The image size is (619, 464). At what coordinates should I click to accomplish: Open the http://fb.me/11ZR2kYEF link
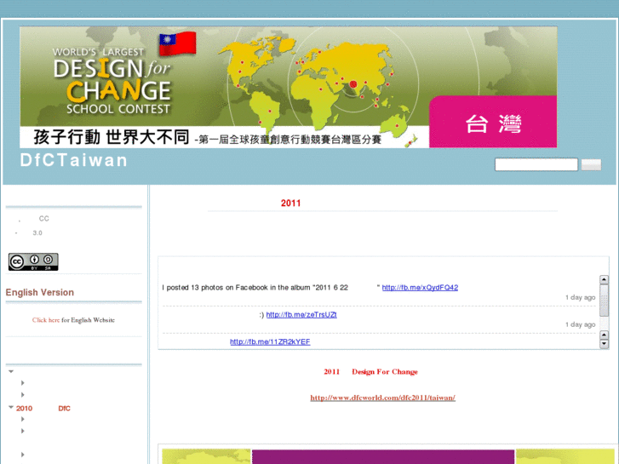click(x=270, y=341)
